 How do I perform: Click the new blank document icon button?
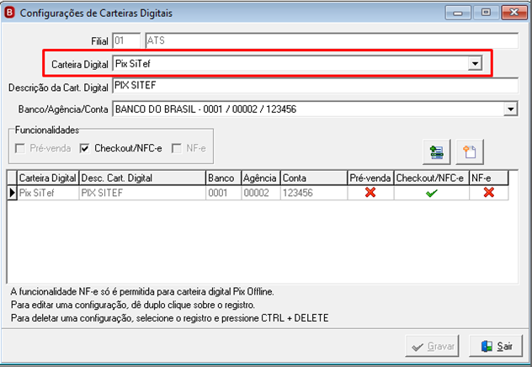click(x=470, y=152)
